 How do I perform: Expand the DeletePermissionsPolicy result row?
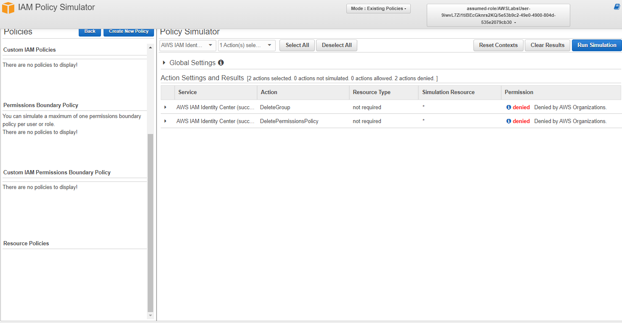pyautogui.click(x=165, y=121)
